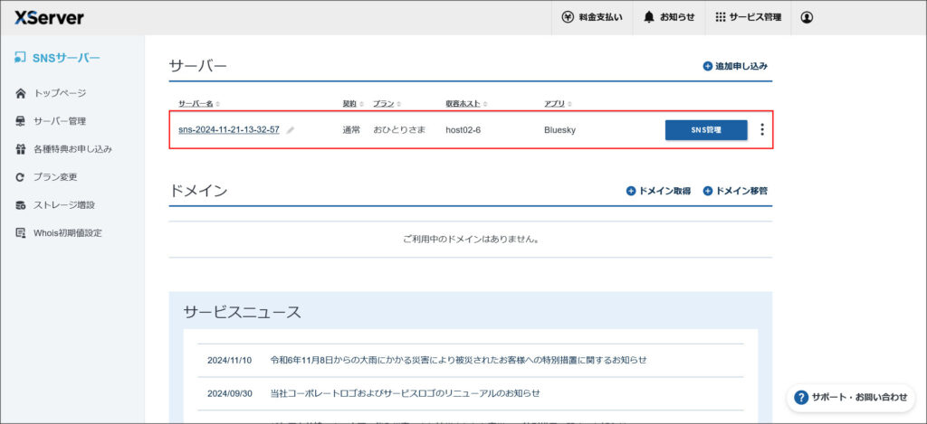
Task: Open 料金支払い payment page
Action: click(592, 18)
